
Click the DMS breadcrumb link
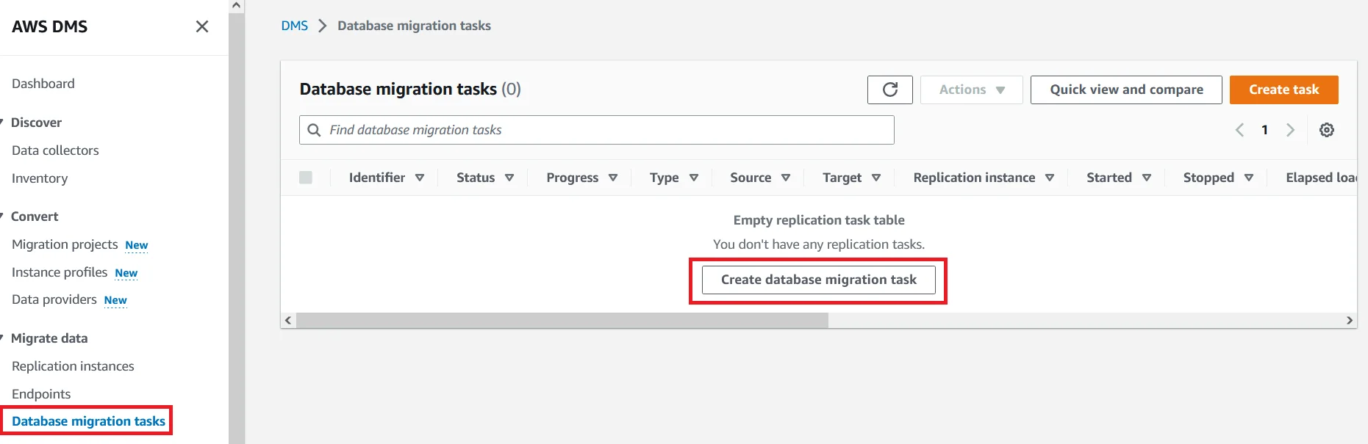click(294, 26)
